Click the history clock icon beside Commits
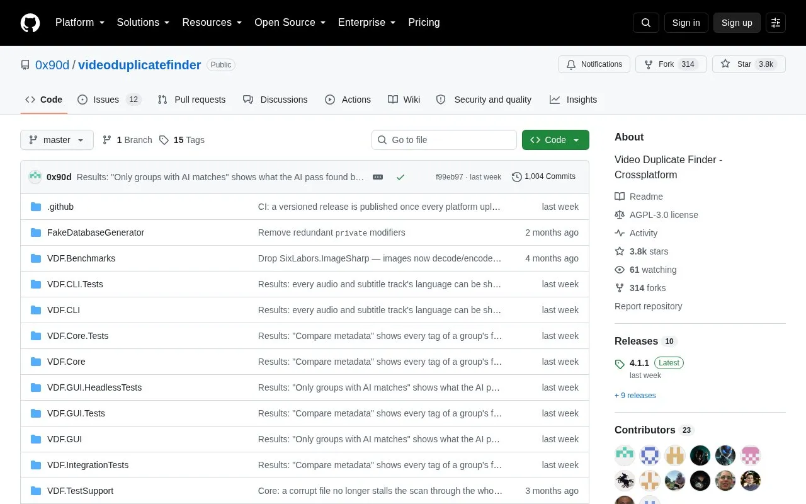Image resolution: width=806 pixels, height=504 pixels. pyautogui.click(x=517, y=177)
